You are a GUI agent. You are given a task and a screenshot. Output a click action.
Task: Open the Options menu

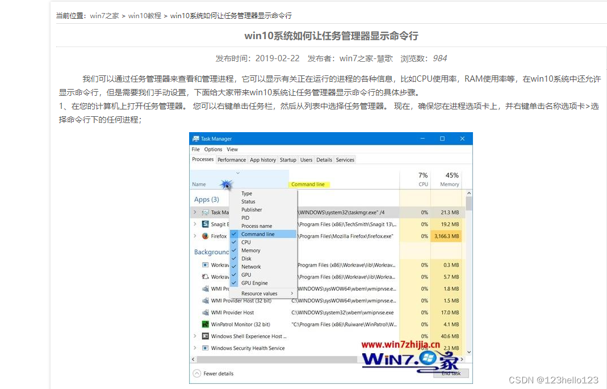coord(212,149)
